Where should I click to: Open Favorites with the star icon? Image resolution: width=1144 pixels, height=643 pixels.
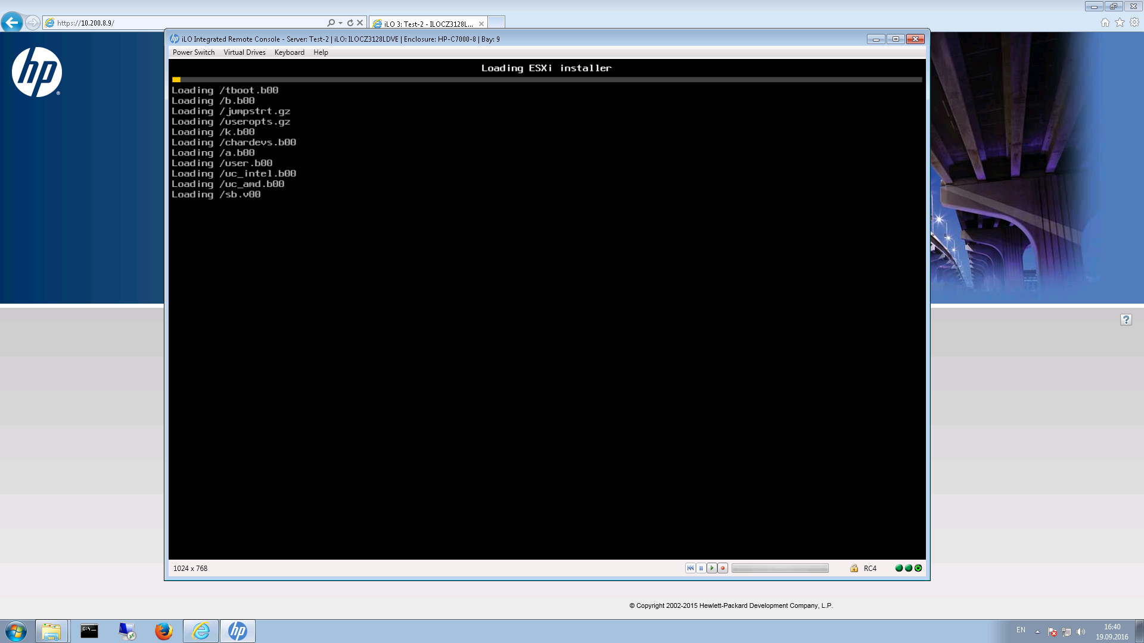point(1120,23)
